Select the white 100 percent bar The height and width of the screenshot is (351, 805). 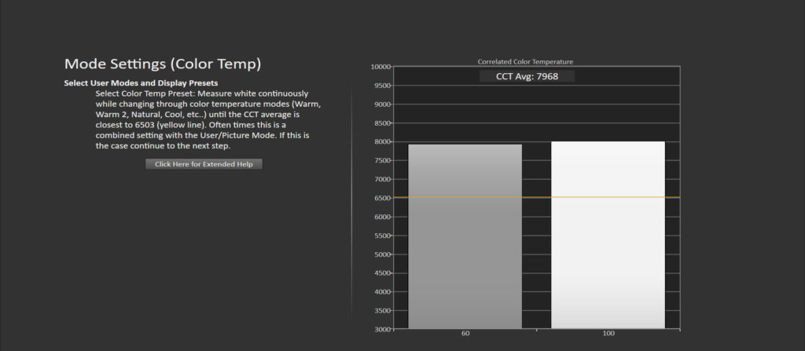tap(608, 236)
